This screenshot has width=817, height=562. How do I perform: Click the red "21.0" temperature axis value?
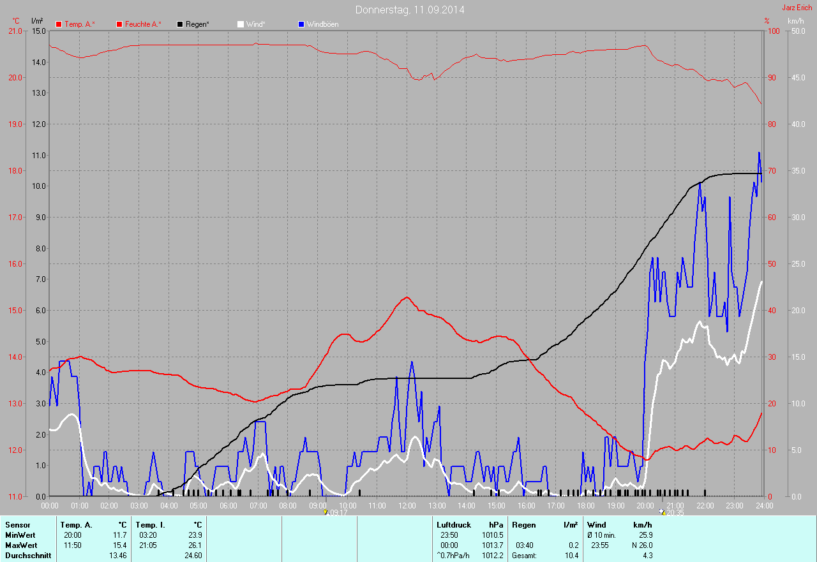[15, 31]
